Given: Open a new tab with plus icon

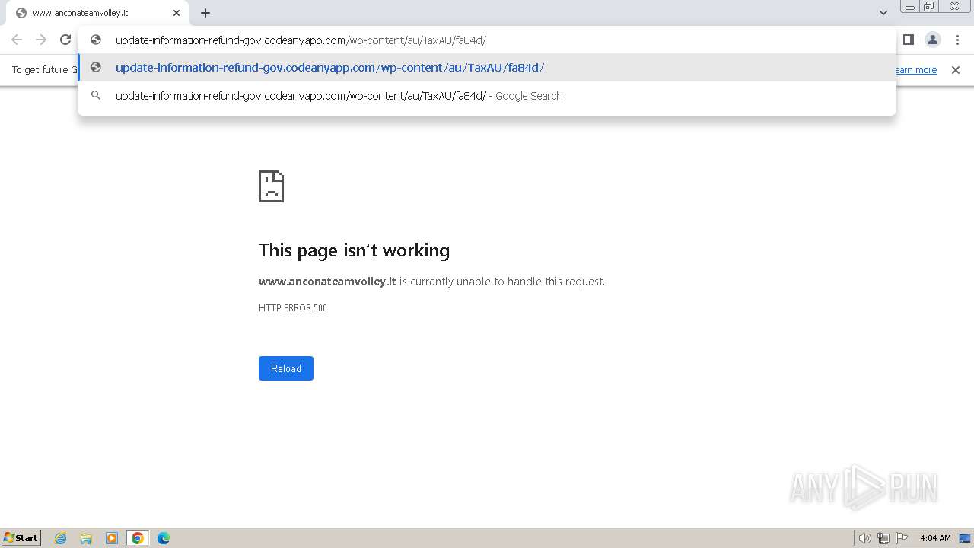Looking at the screenshot, I should [205, 13].
